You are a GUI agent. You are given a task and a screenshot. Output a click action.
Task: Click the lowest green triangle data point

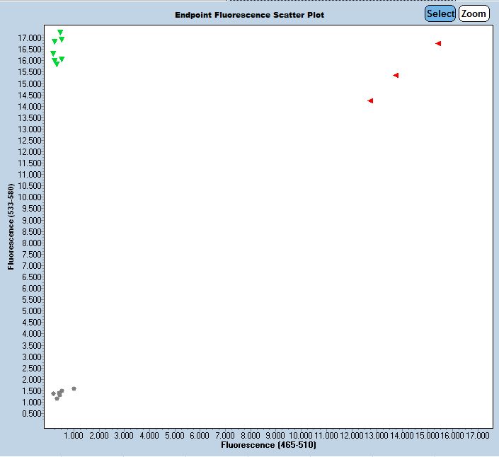pos(57,64)
